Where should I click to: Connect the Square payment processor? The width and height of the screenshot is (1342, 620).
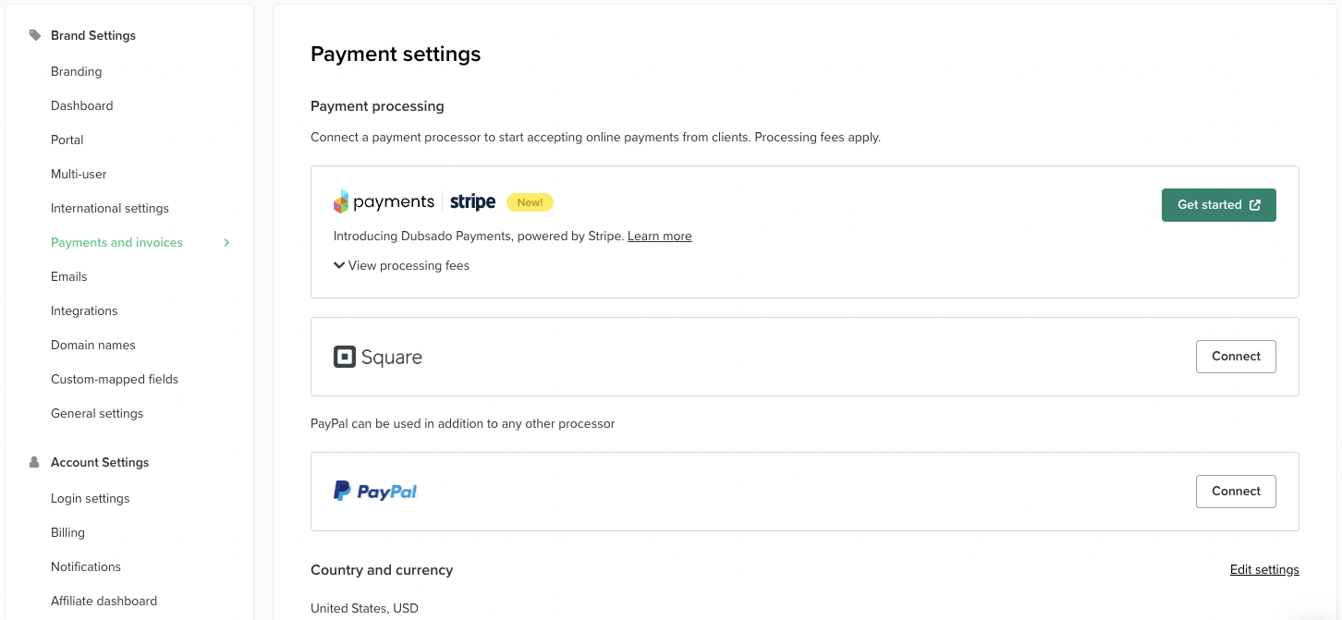tap(1236, 356)
